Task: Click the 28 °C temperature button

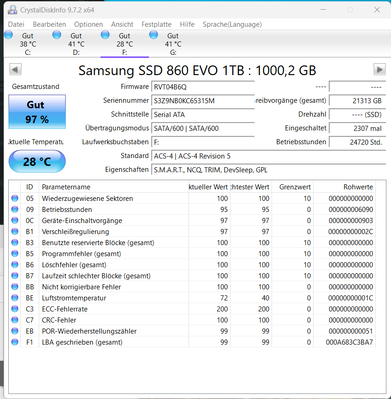Action: [37, 161]
